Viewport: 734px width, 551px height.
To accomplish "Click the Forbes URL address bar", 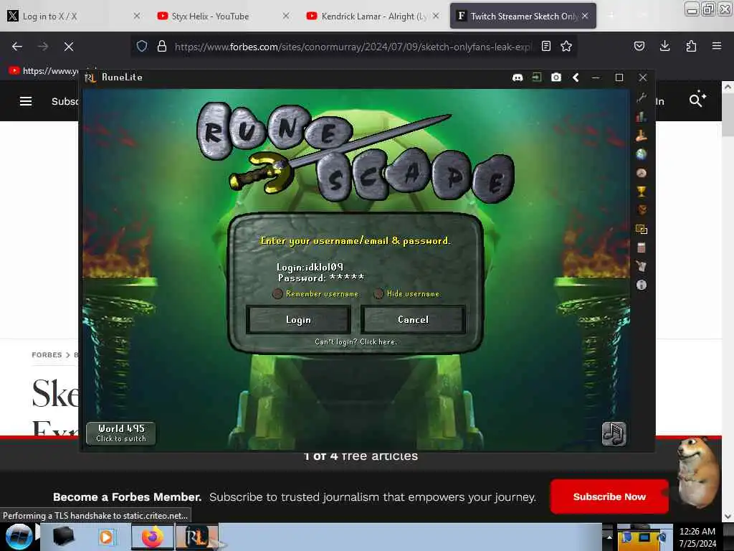I will 353,47.
